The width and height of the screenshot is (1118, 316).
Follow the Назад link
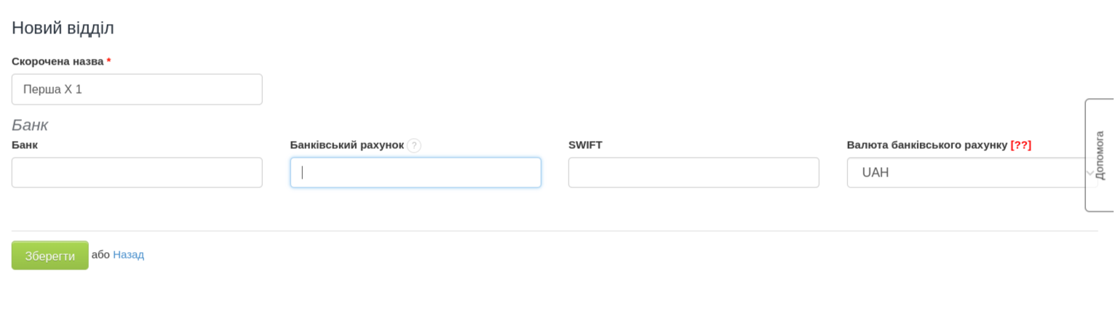[x=128, y=255]
